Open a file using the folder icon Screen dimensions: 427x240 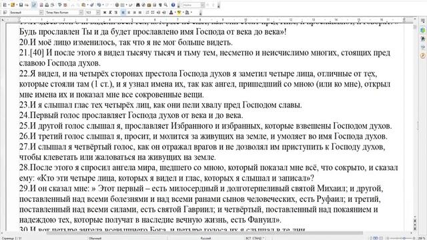[13, 5]
